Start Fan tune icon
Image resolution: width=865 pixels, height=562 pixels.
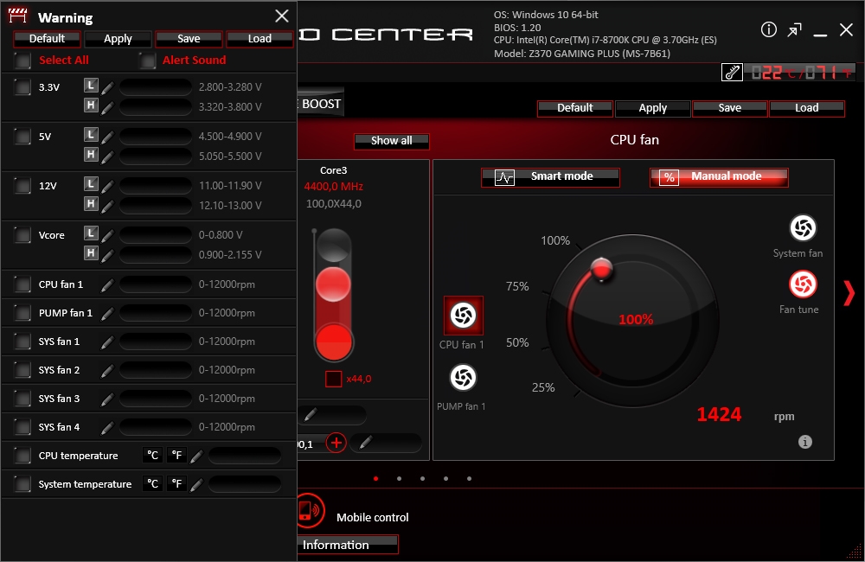tap(802, 284)
